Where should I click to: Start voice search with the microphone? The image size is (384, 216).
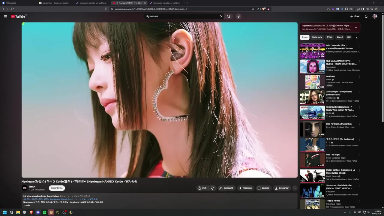[x=238, y=16]
